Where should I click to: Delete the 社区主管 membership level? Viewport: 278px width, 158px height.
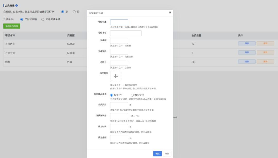(265, 52)
